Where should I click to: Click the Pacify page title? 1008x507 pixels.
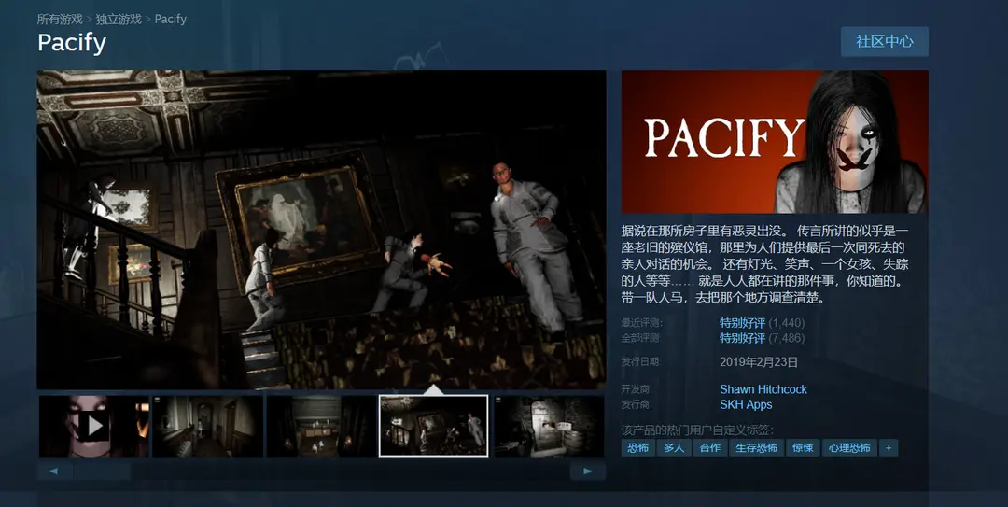coord(72,43)
